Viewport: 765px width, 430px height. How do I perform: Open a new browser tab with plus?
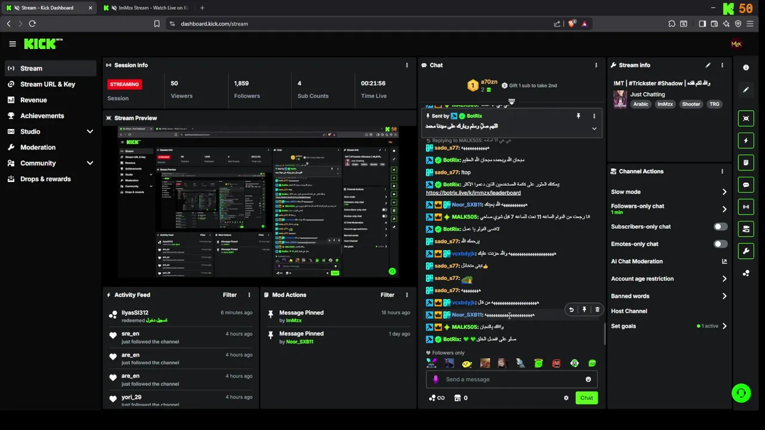tap(202, 8)
